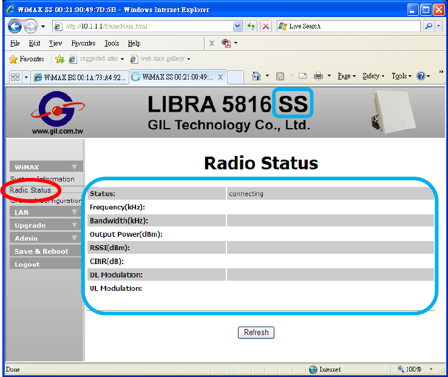Image resolution: width=448 pixels, height=377 pixels.
Task: Open the Tools menu in menu bar
Action: pyautogui.click(x=112, y=43)
